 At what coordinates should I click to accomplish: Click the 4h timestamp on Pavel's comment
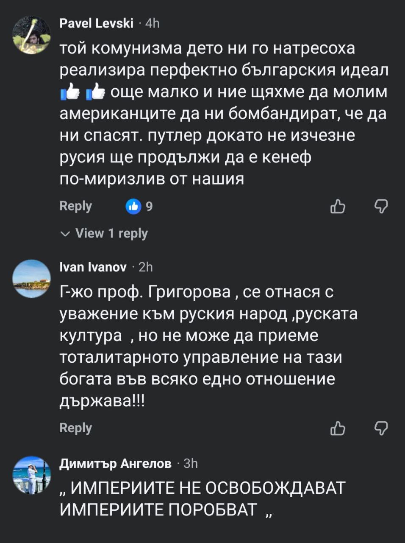[153, 23]
